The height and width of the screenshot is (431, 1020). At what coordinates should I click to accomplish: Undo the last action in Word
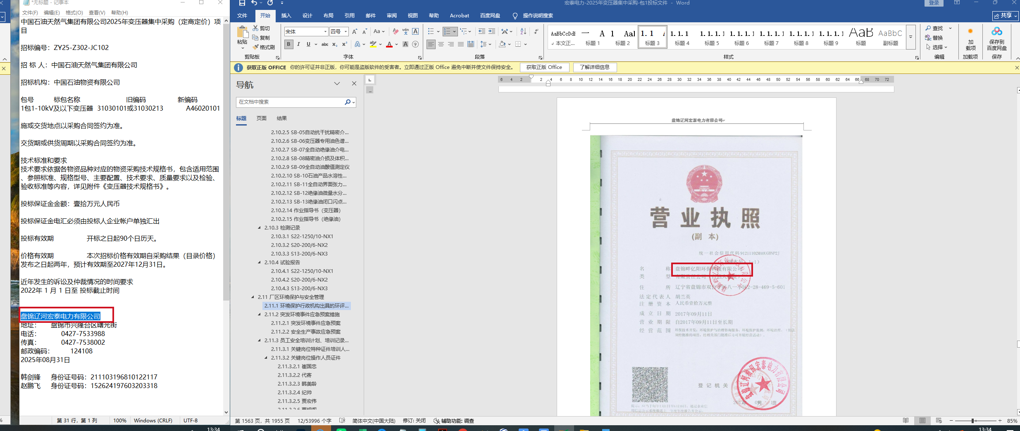pos(254,3)
